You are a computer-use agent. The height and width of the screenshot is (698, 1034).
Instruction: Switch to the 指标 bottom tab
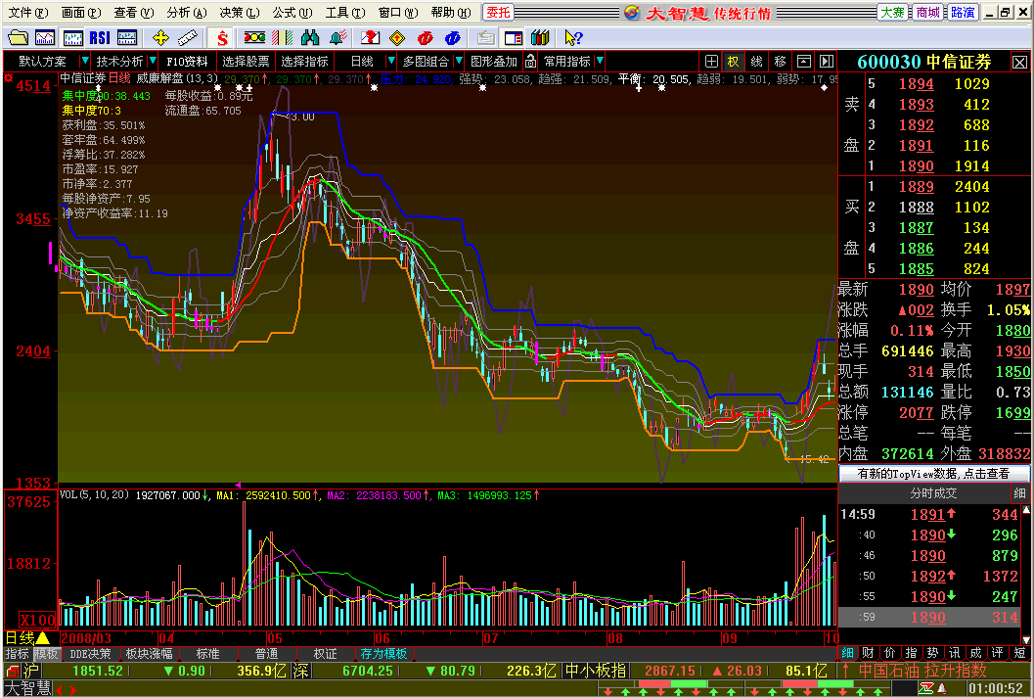tap(18, 654)
